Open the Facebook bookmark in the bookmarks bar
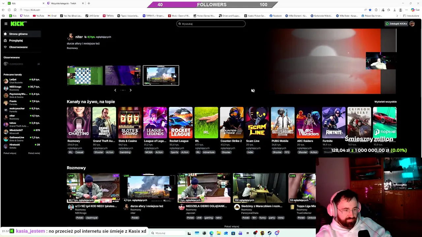 click(x=276, y=16)
